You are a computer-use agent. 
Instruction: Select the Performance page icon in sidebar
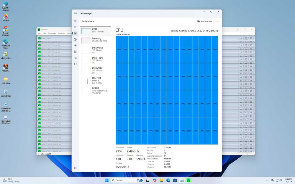[75, 33]
